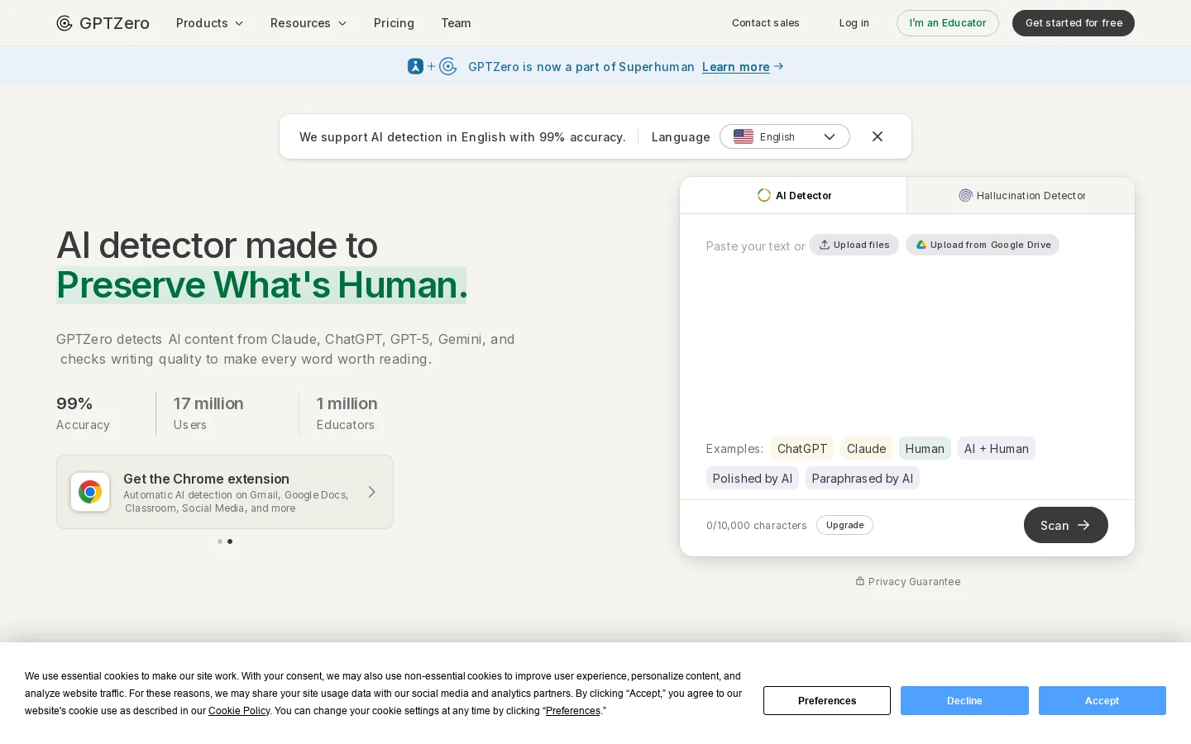1191x744 pixels.
Task: Load the Claude example
Action: pos(866,448)
